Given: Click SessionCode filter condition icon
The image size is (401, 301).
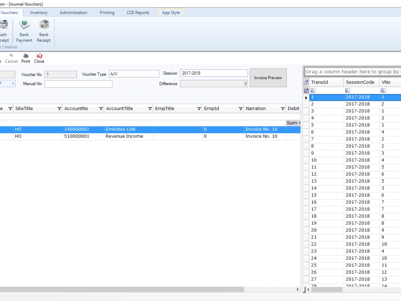Looking at the screenshot, I should [x=347, y=91].
